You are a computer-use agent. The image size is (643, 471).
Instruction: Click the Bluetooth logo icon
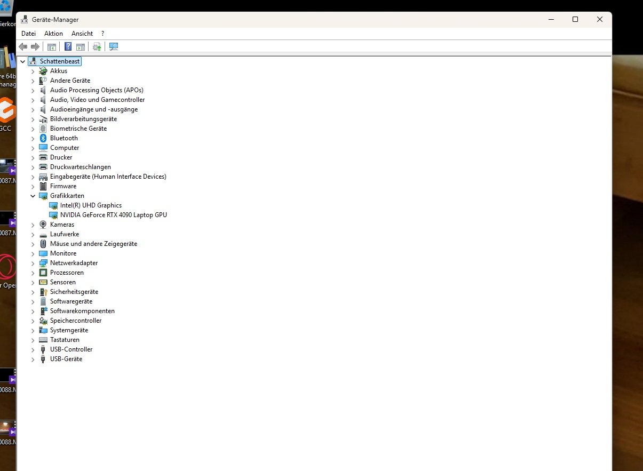[43, 138]
